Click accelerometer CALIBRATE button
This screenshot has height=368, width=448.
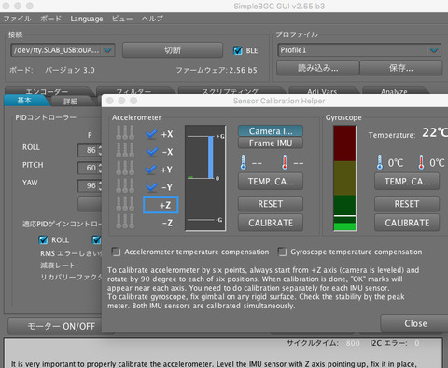(x=271, y=223)
